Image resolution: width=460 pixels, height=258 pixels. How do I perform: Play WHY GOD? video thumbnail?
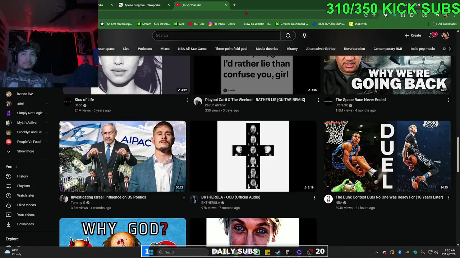pos(123,232)
